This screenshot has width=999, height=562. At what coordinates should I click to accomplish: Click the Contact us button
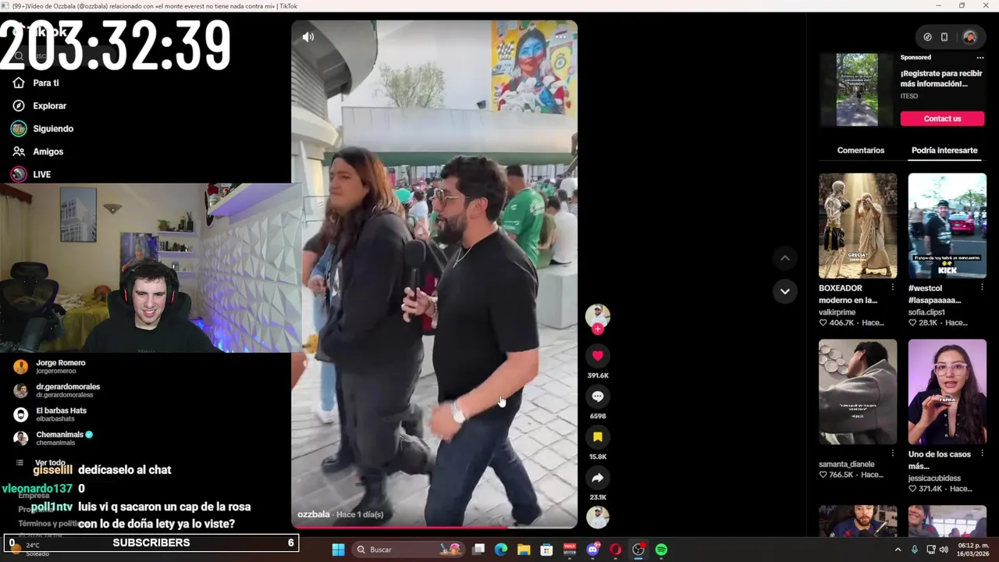point(942,119)
